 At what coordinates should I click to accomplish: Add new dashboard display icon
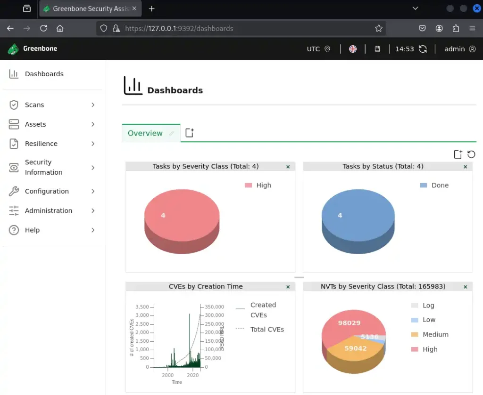pyautogui.click(x=458, y=154)
